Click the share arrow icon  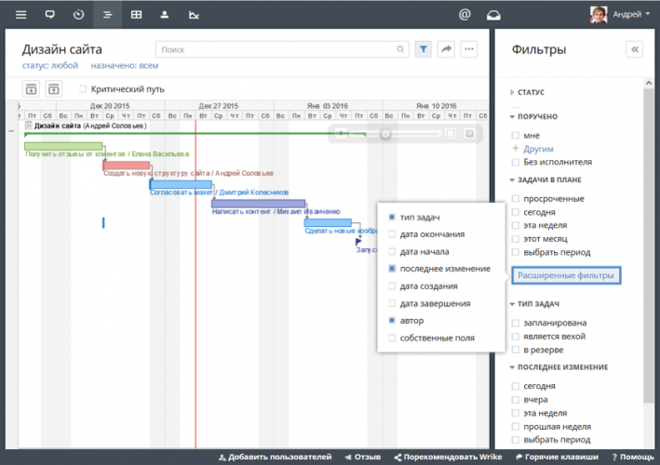(x=446, y=49)
